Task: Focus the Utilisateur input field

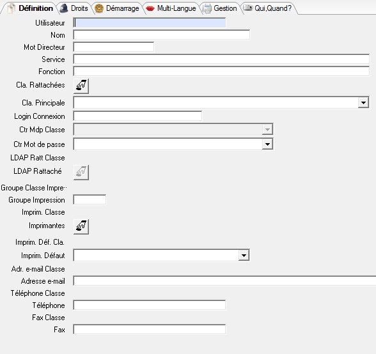Action: pyautogui.click(x=150, y=23)
